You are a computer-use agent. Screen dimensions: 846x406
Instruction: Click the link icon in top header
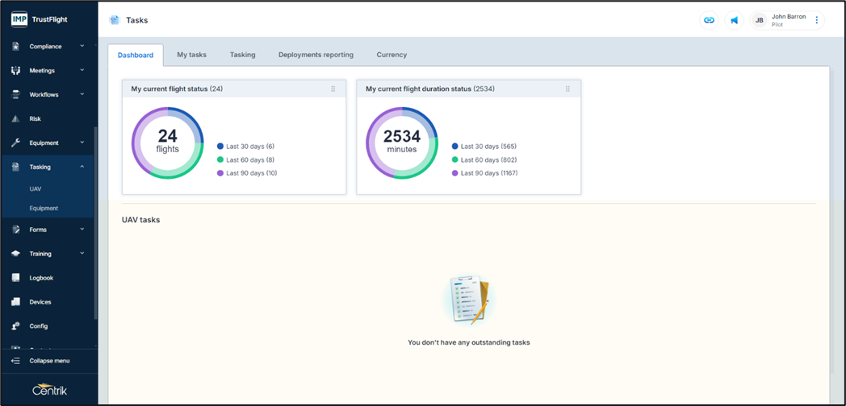point(709,20)
